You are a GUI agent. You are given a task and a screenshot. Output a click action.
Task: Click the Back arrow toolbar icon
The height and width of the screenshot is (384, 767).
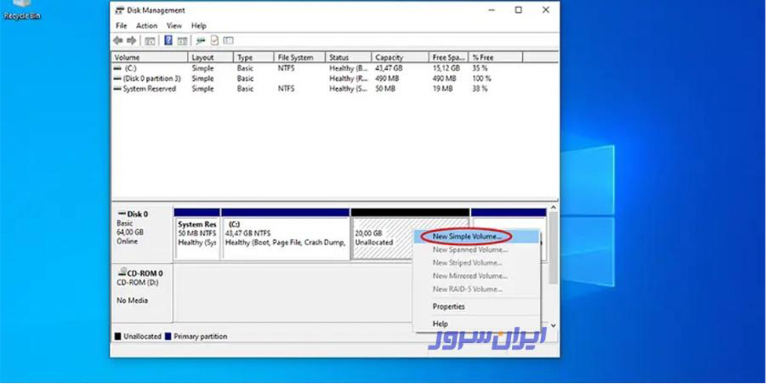(118, 41)
